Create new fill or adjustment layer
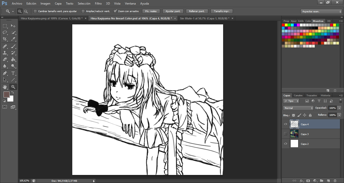344x183 pixels. (x=315, y=180)
